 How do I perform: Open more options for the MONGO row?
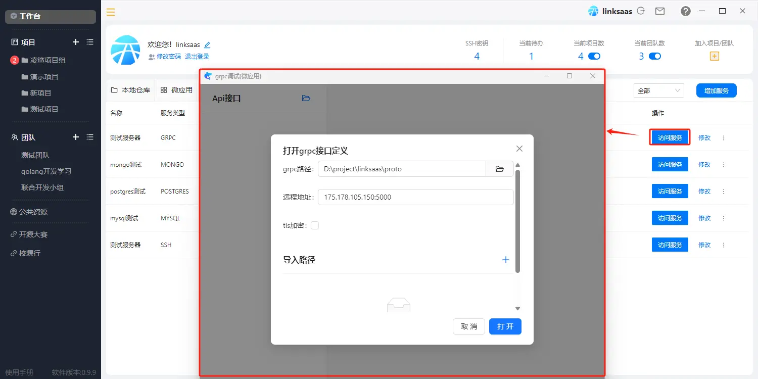pyautogui.click(x=723, y=164)
